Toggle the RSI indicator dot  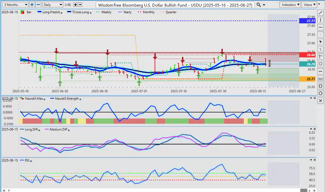(31, 161)
